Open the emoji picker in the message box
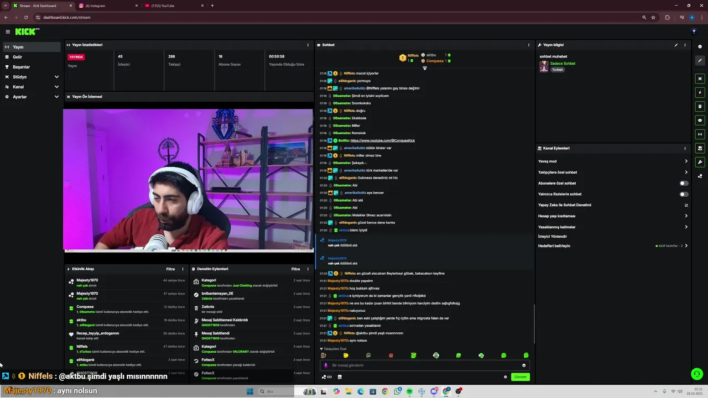Viewport: 708px width, 398px height. [x=524, y=365]
